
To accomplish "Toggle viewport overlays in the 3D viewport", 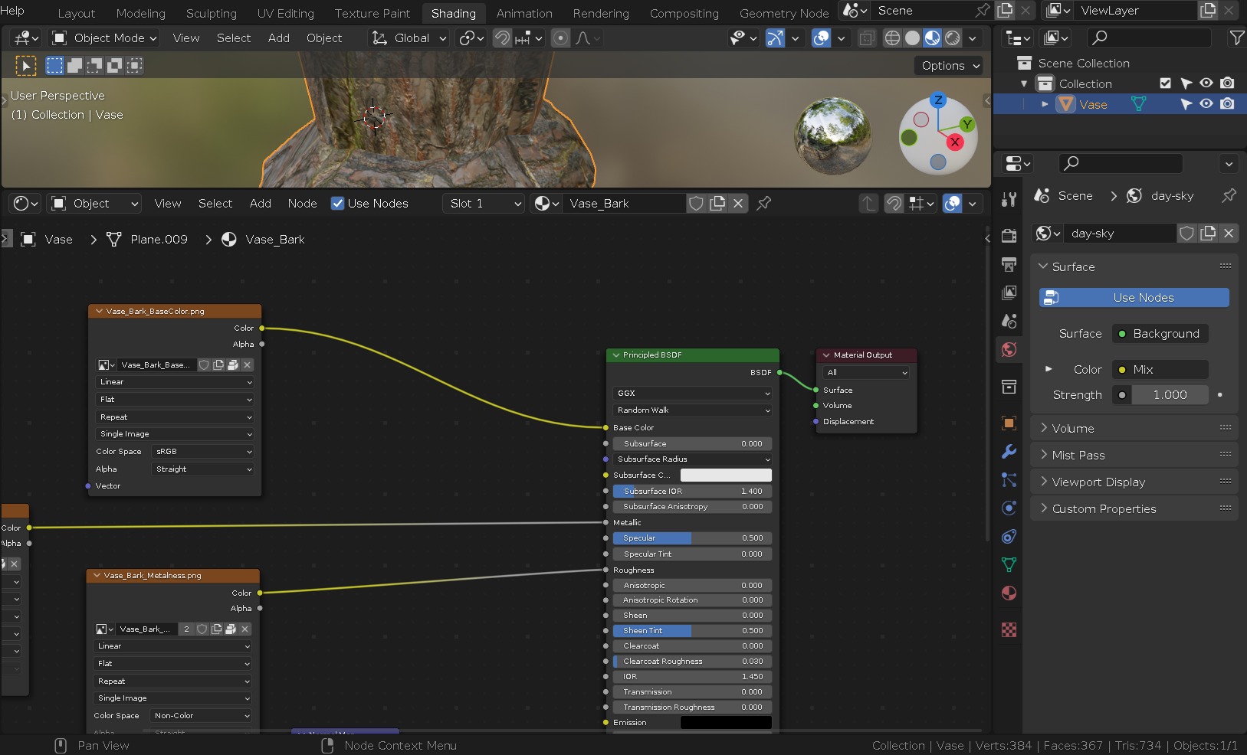I will point(821,38).
